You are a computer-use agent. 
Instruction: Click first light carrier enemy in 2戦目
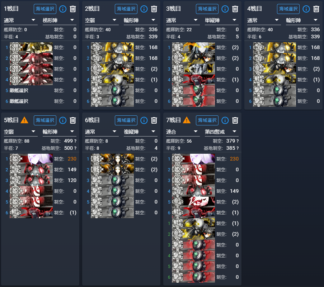coord(112,47)
